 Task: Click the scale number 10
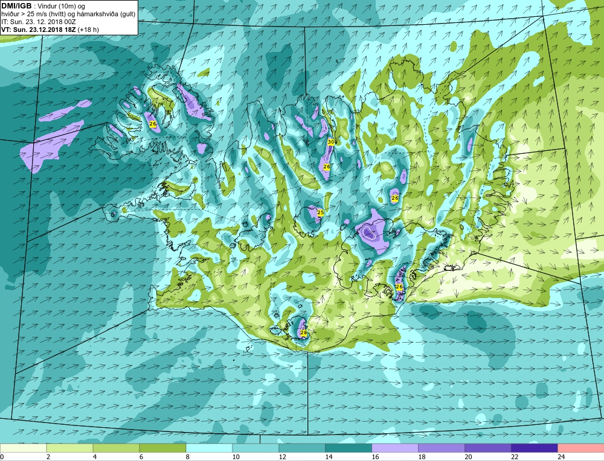tap(236, 457)
